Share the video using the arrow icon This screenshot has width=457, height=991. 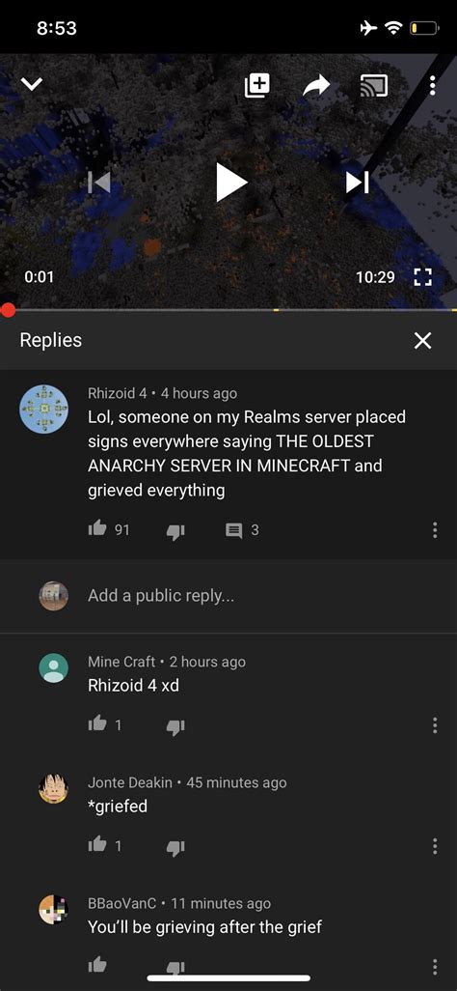316,85
